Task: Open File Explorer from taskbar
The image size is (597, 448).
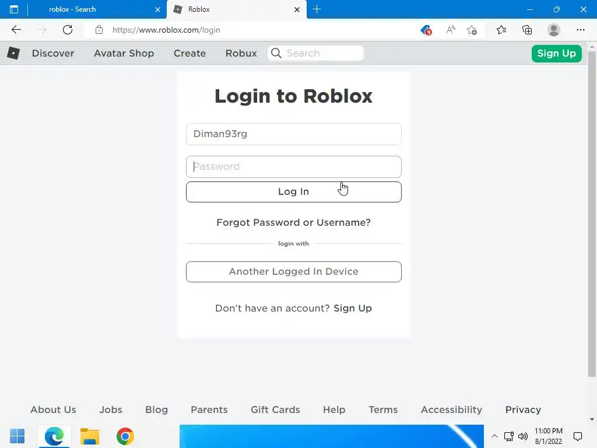Action: pos(89,436)
